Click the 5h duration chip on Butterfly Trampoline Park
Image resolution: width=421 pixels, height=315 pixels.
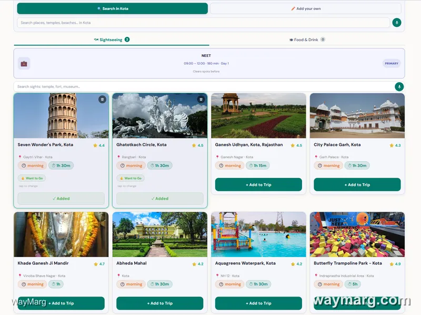353,284
